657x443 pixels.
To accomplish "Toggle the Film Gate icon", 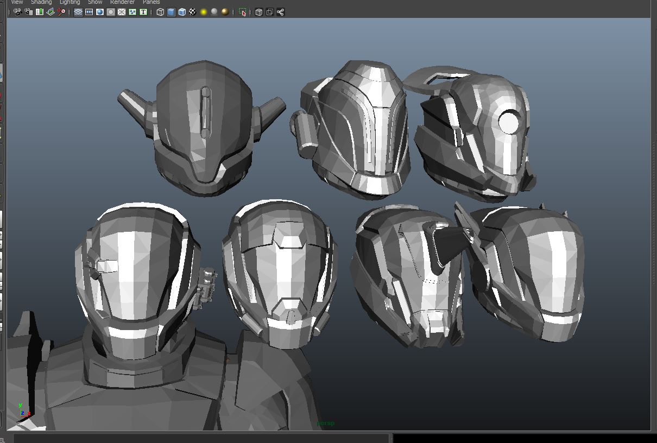I will tap(89, 12).
